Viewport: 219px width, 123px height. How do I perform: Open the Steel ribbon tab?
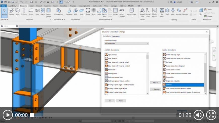[x=31, y=6]
